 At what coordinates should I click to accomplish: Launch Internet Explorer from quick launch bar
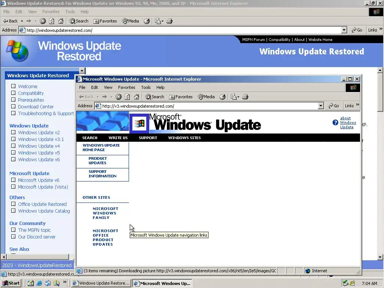(39, 283)
